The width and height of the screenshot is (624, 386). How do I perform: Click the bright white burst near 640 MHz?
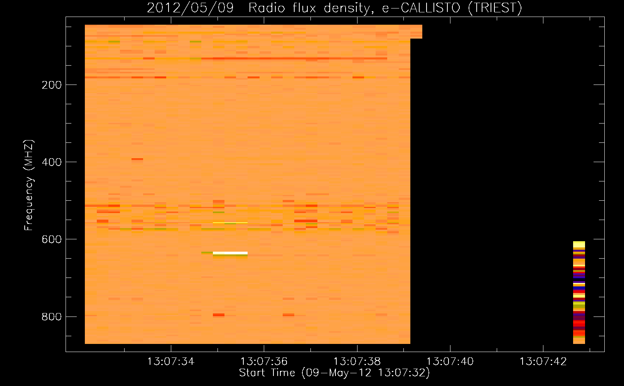pyautogui.click(x=230, y=253)
